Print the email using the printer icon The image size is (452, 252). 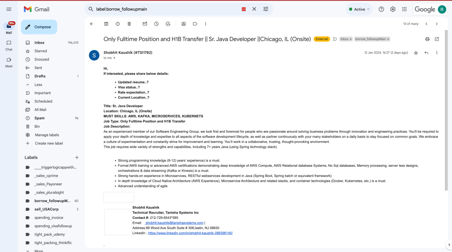click(x=427, y=39)
